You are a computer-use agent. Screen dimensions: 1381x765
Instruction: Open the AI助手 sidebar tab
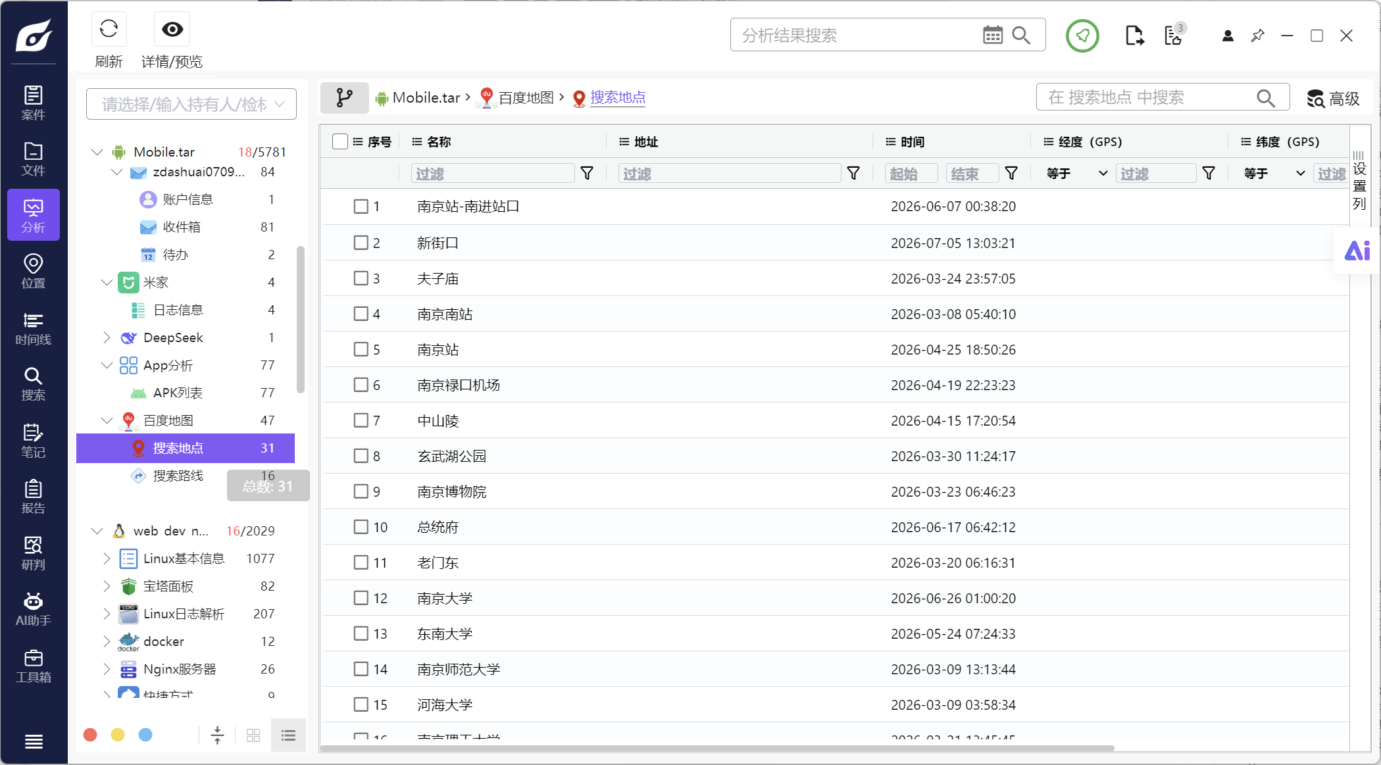click(x=34, y=608)
